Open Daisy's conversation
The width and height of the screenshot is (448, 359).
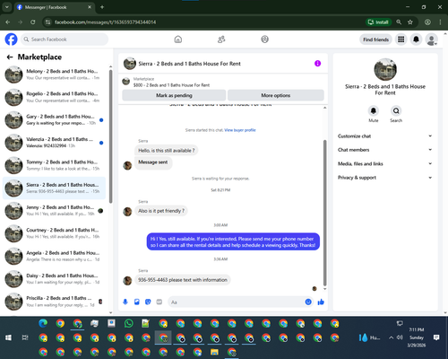pyautogui.click(x=55, y=279)
